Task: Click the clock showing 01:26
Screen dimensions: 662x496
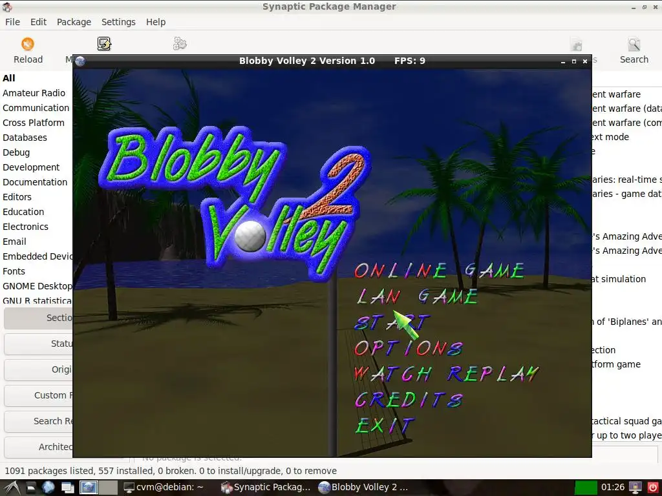Action: click(x=613, y=488)
